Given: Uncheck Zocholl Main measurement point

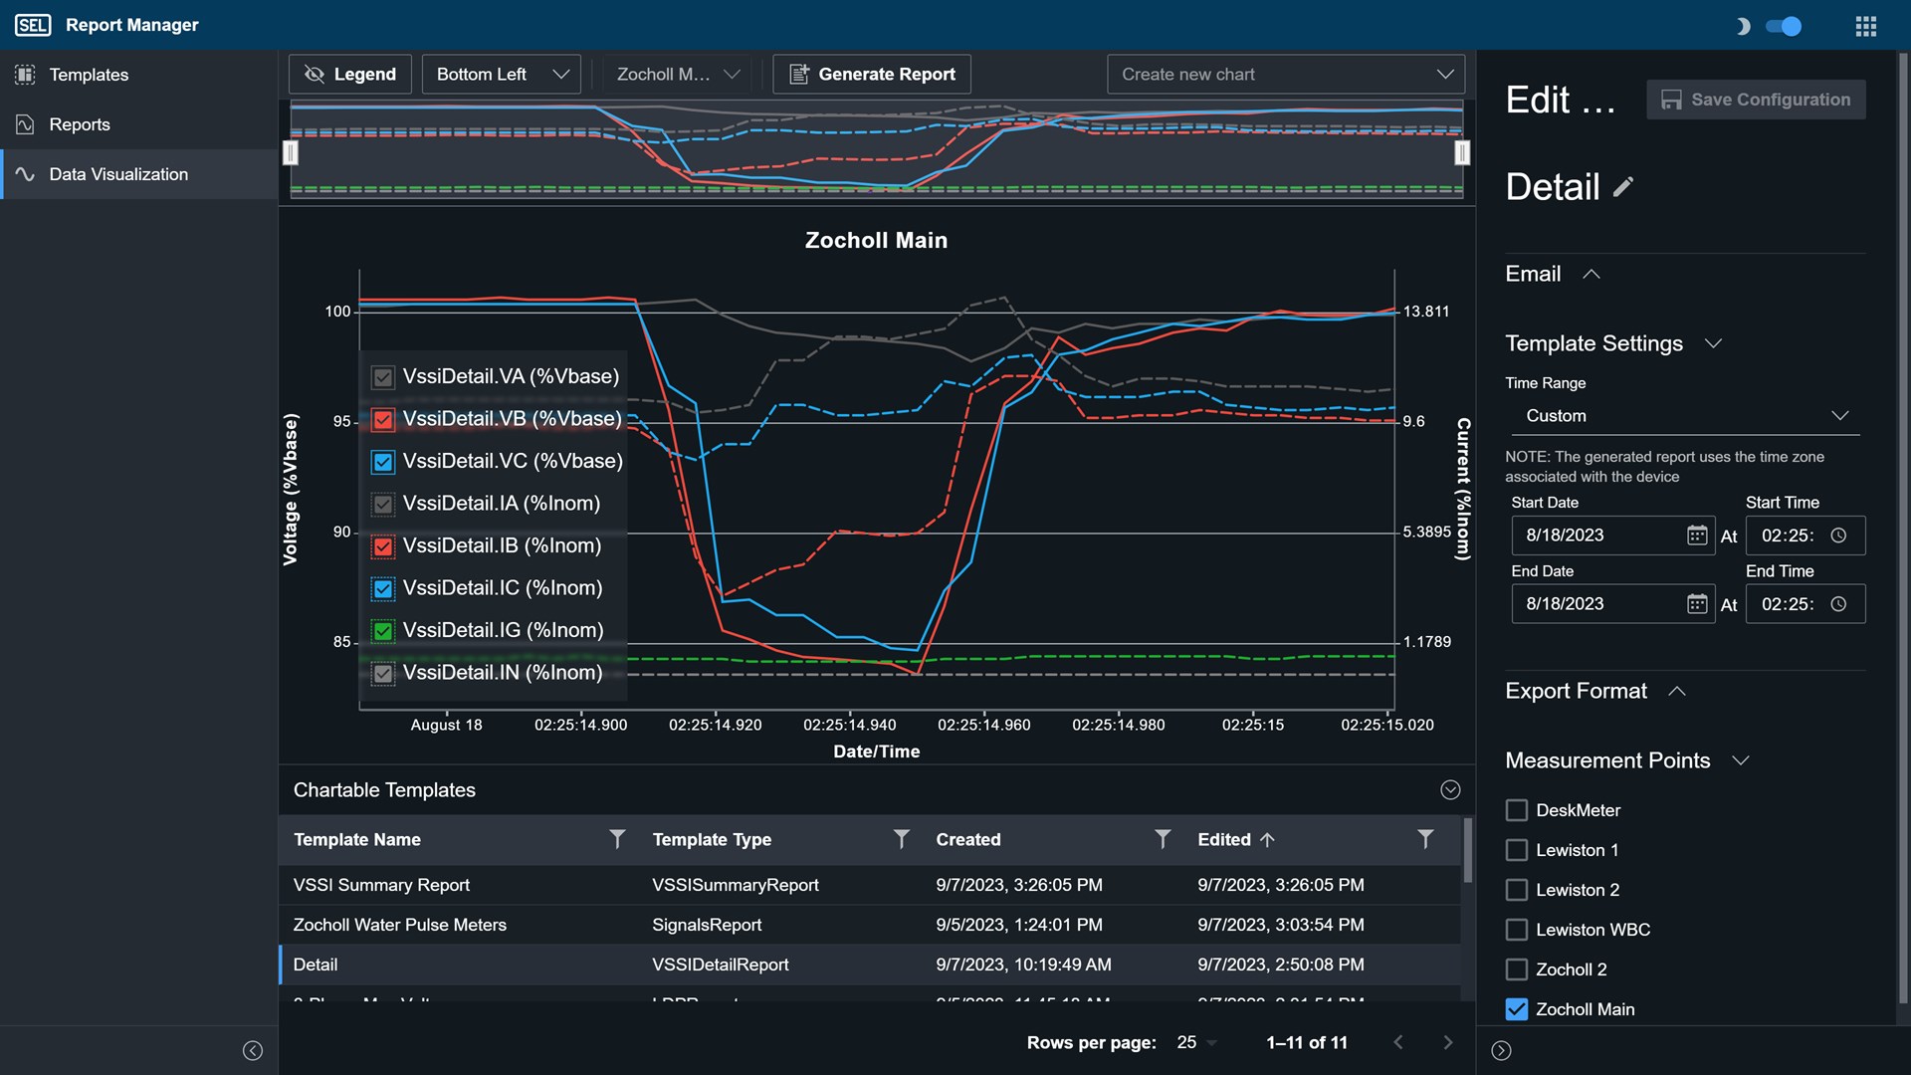Looking at the screenshot, I should coord(1516,1009).
